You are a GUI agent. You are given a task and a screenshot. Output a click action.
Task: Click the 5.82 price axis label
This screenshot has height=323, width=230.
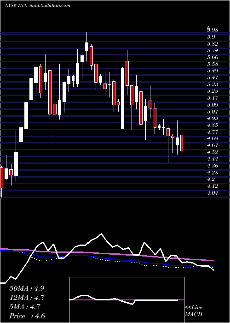pyautogui.click(x=213, y=44)
